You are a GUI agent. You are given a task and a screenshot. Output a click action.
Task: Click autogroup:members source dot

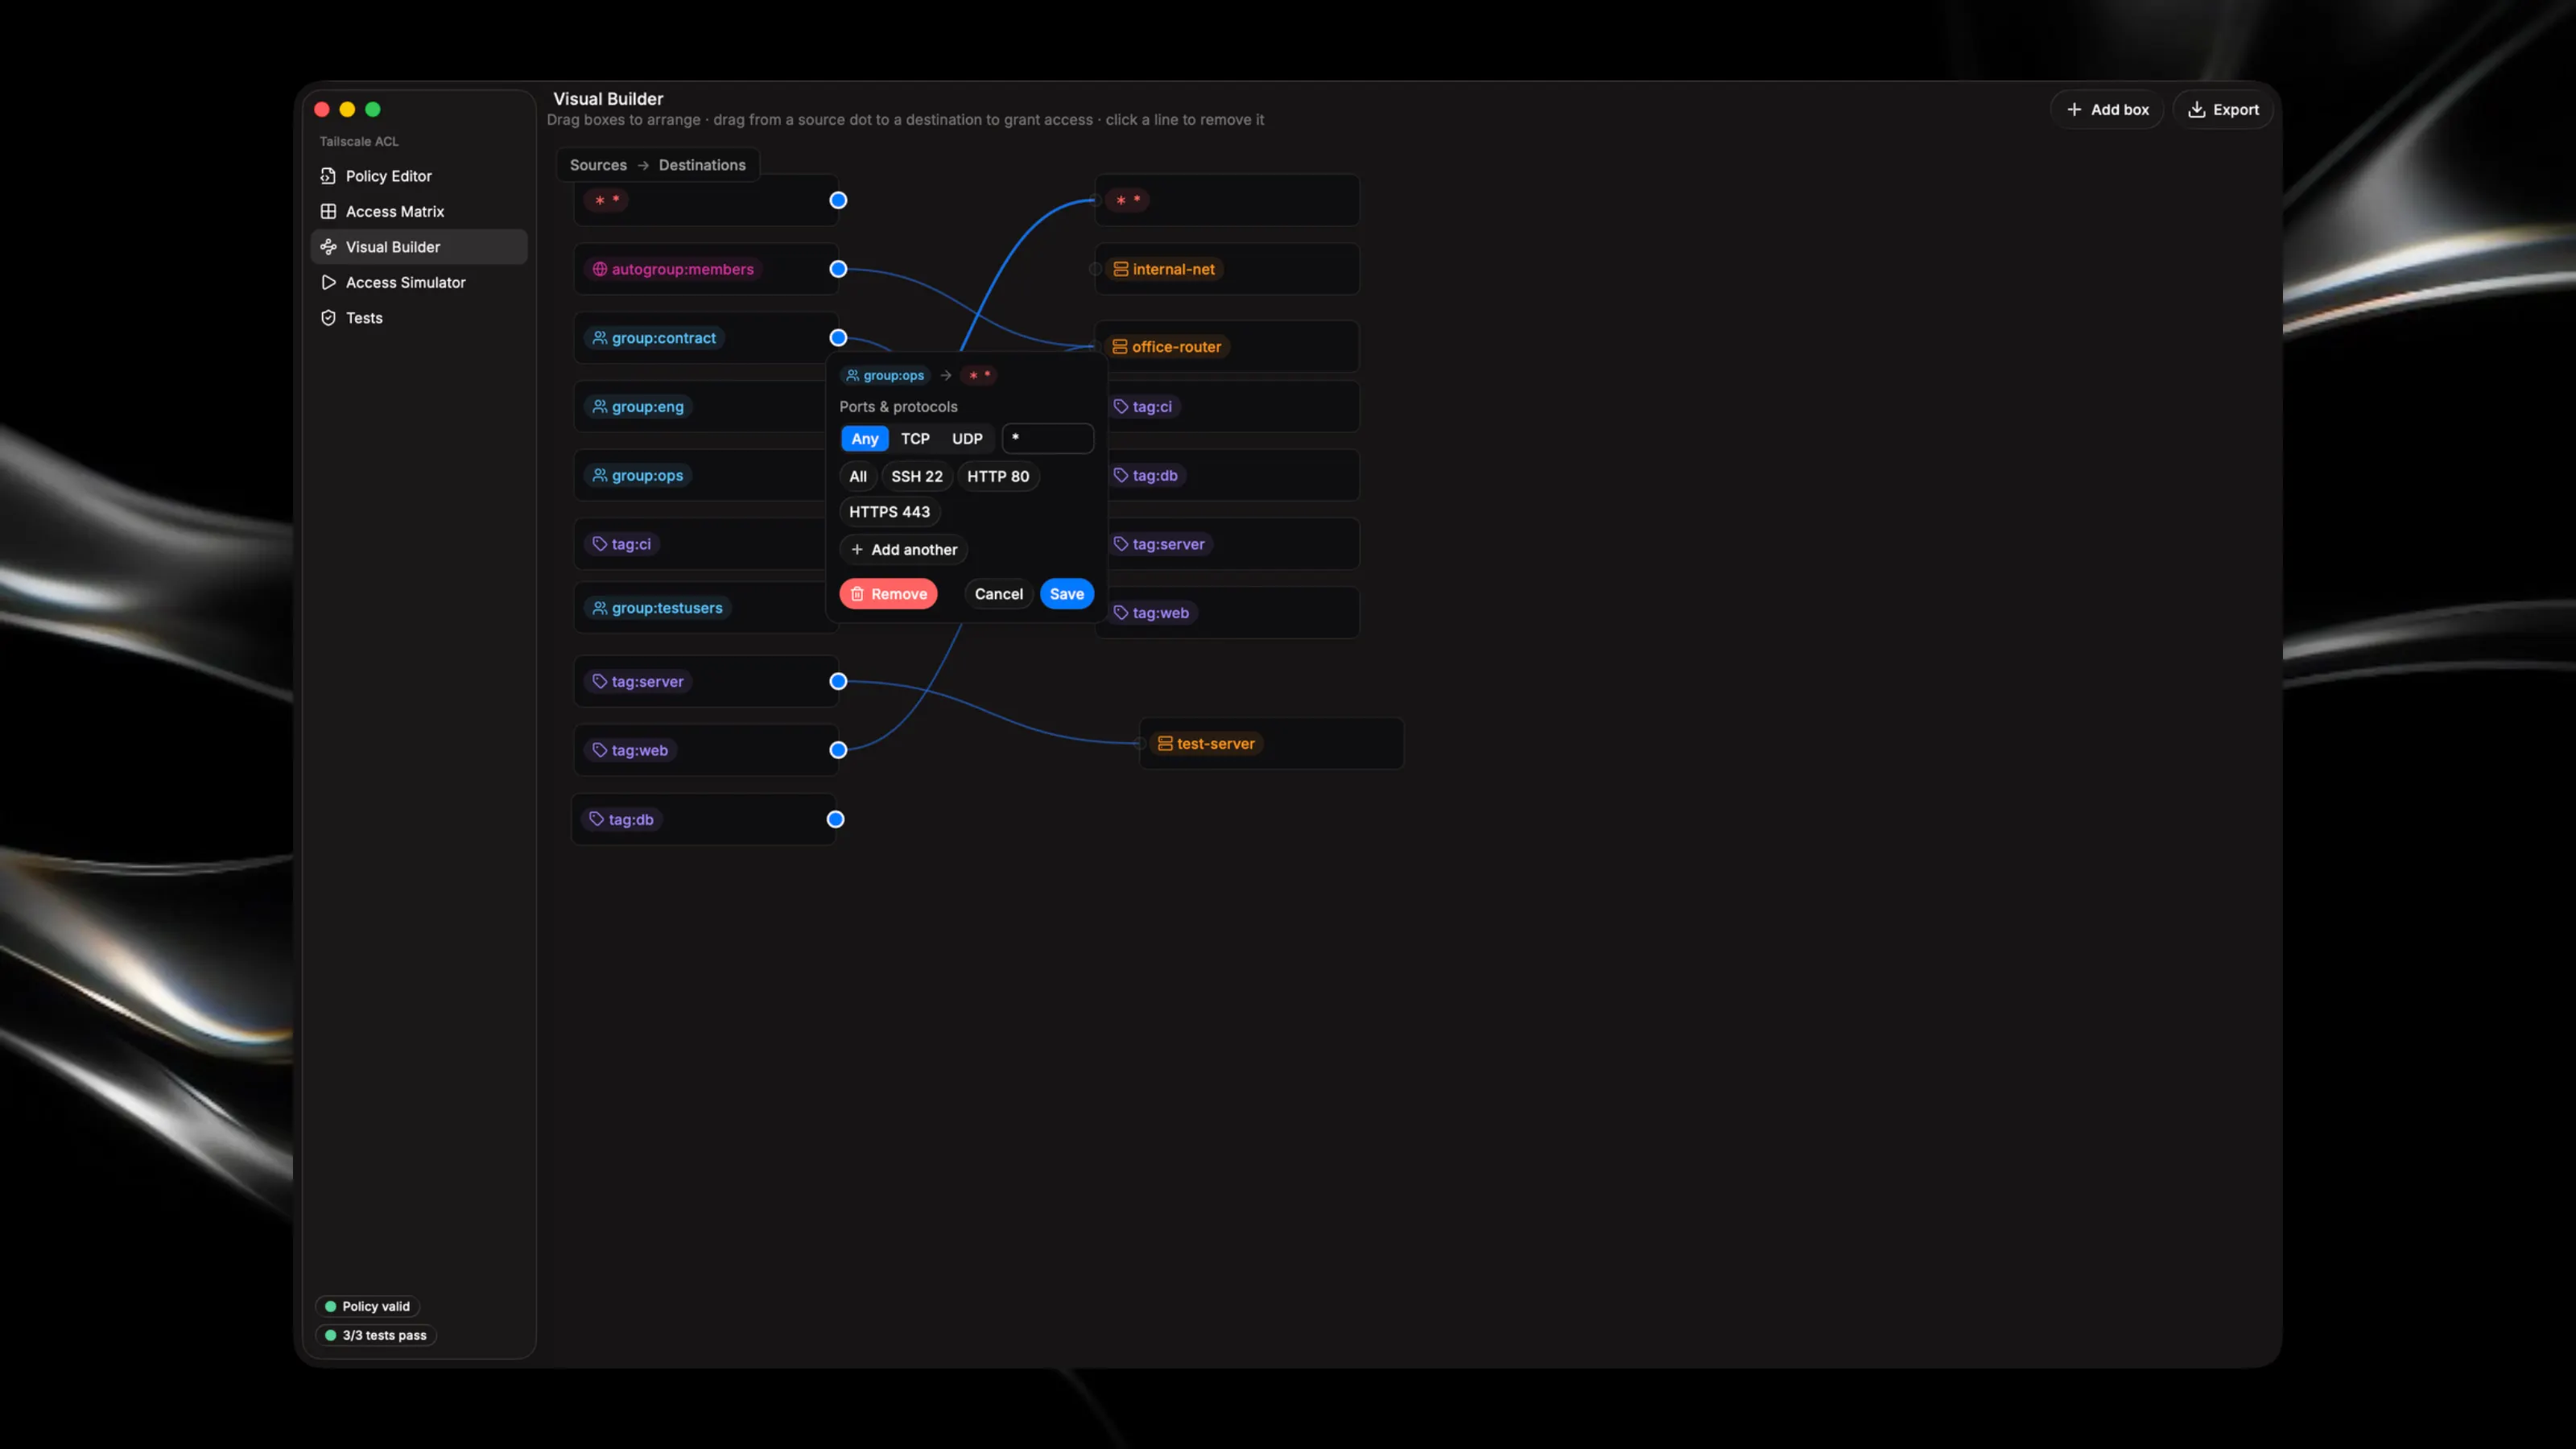tap(838, 269)
